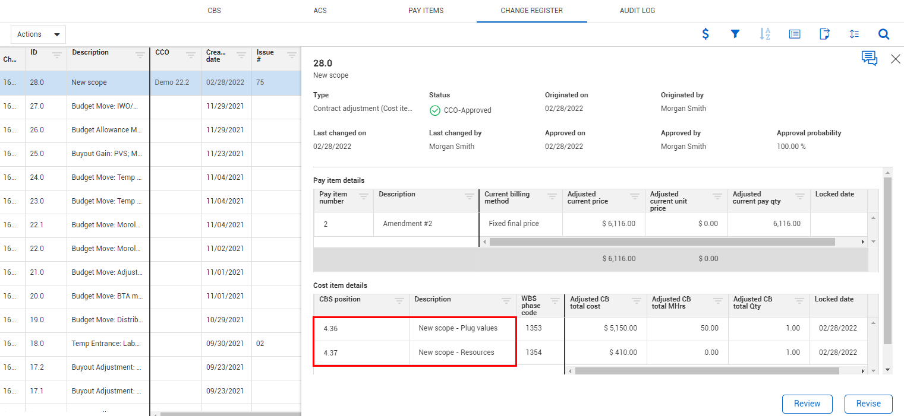Click the Revise button
Image resolution: width=904 pixels, height=416 pixels.
[868, 404]
